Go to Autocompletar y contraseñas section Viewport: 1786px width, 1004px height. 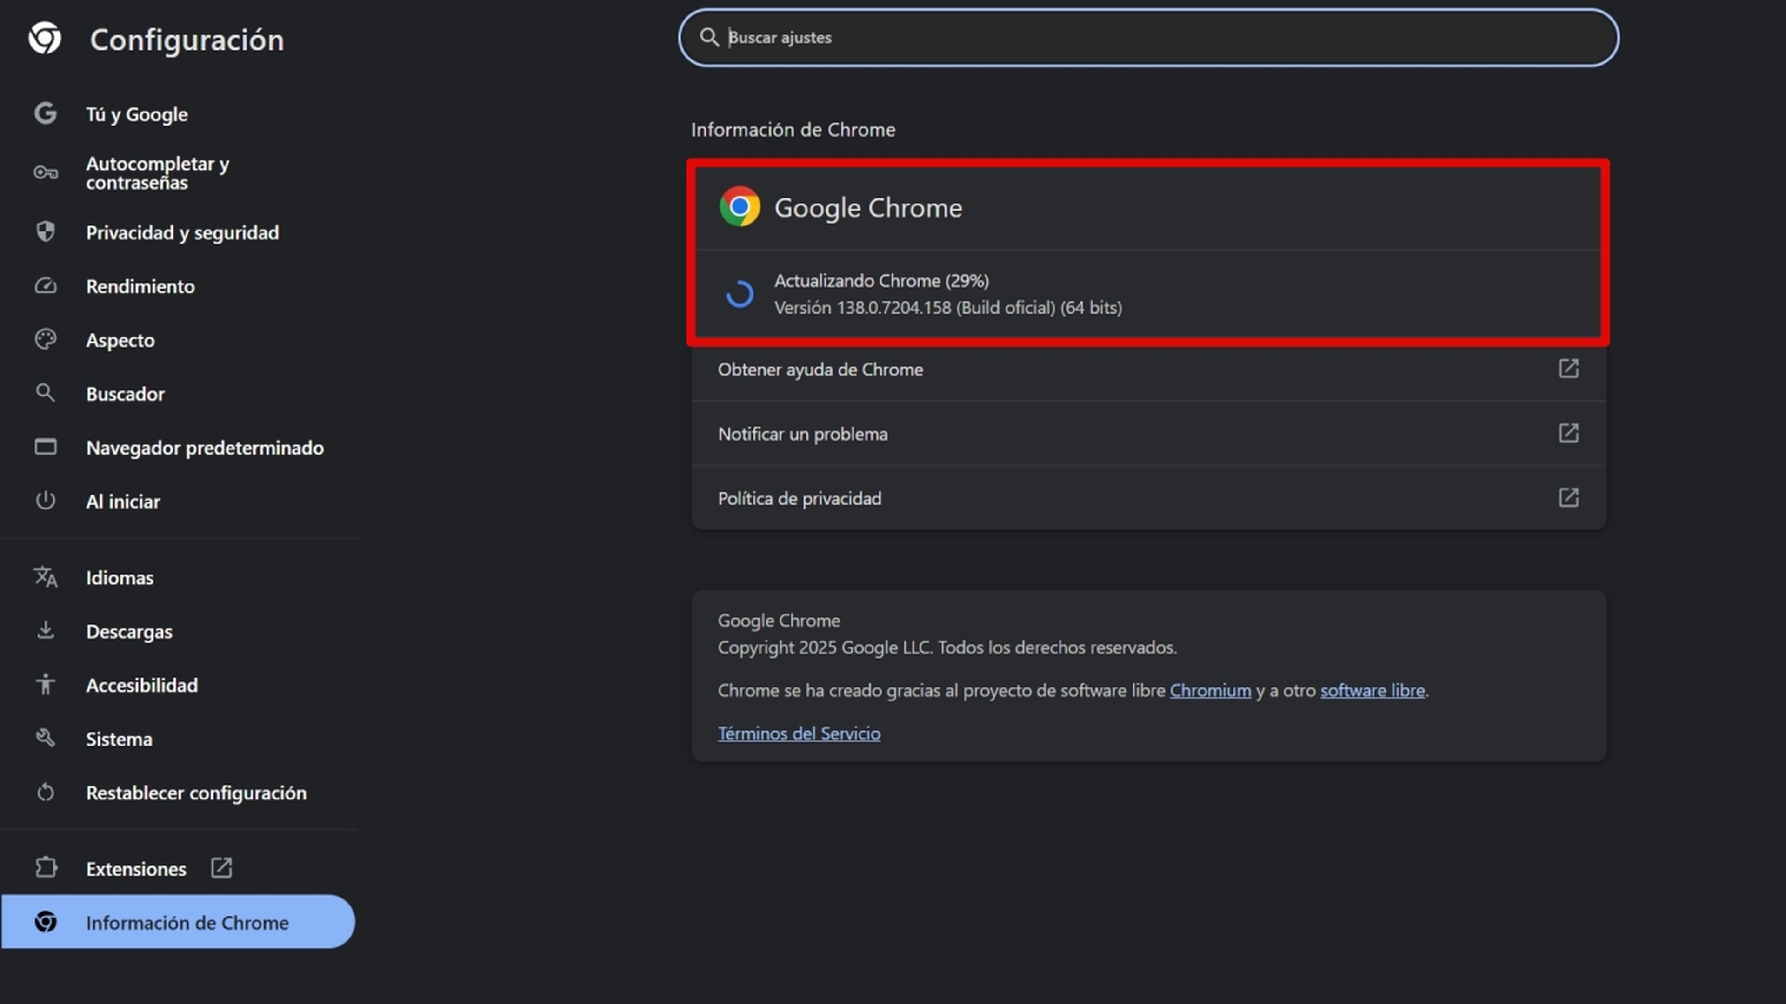[x=178, y=172]
